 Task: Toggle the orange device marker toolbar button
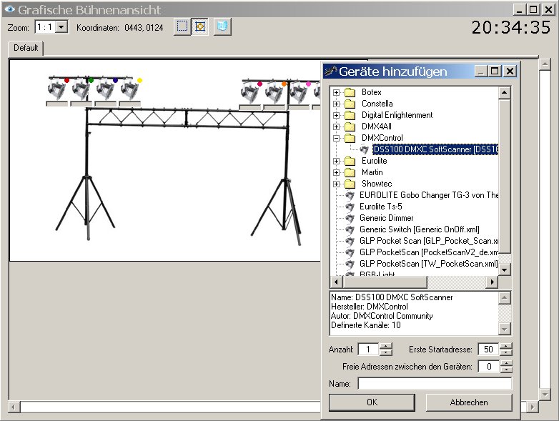201,27
